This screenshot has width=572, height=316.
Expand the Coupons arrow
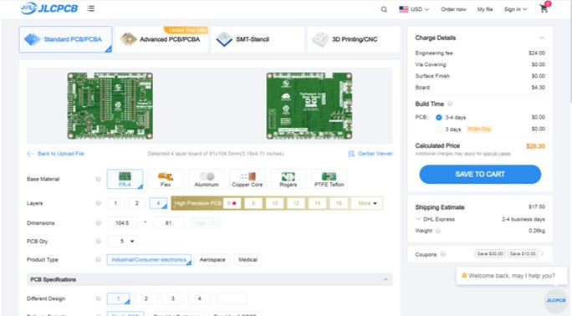coord(543,253)
